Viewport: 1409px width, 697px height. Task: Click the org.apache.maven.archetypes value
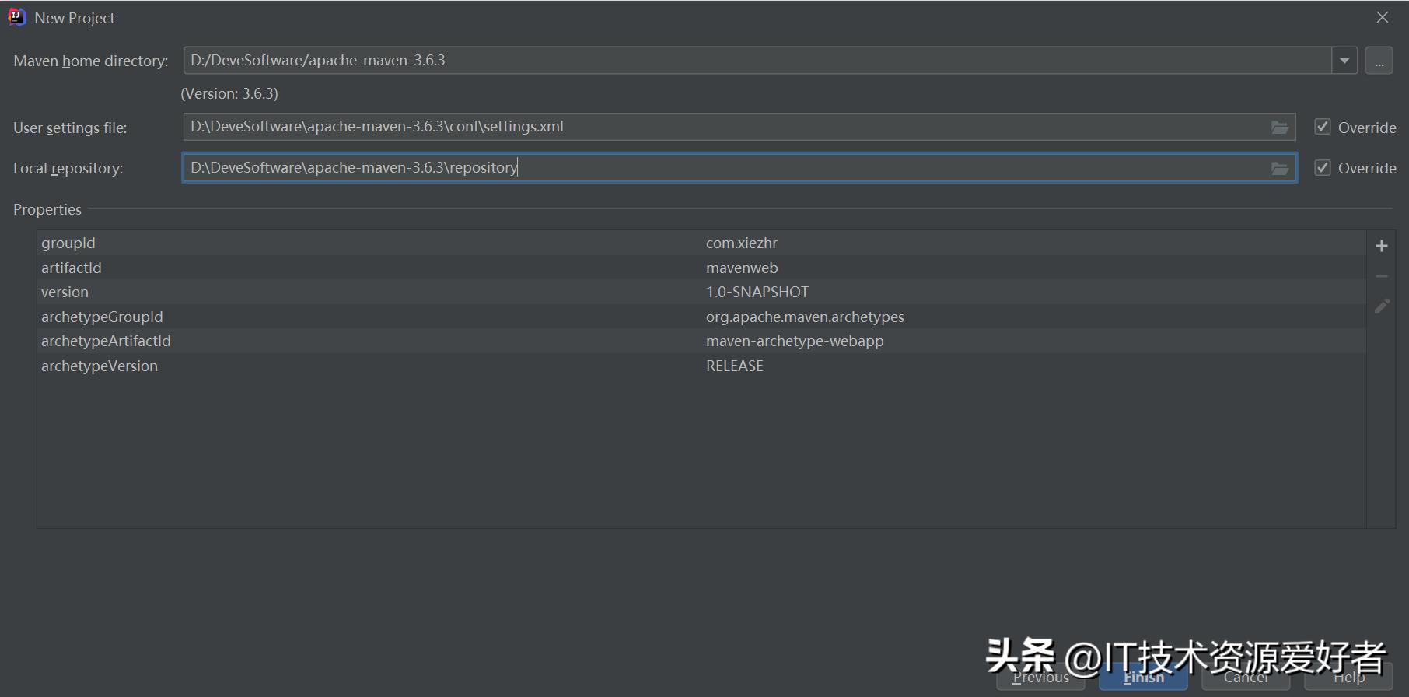[805, 317]
